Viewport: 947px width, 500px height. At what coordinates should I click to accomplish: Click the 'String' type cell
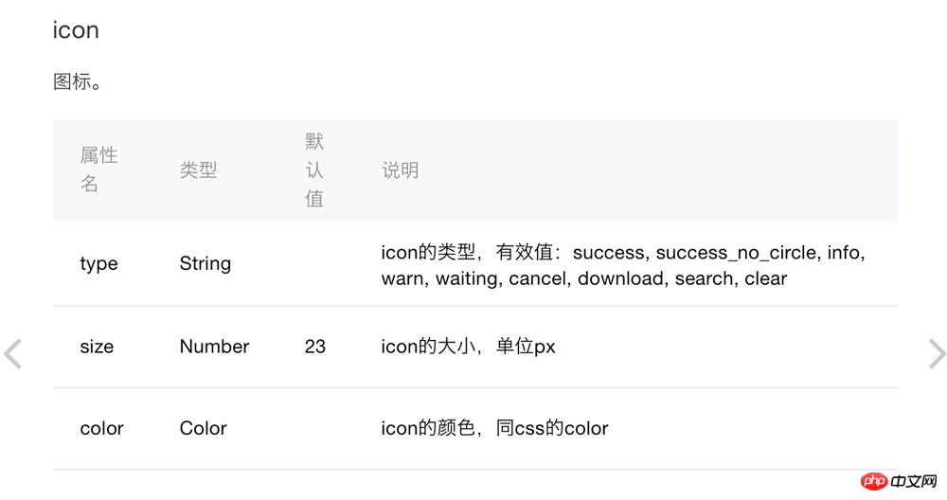(x=205, y=263)
